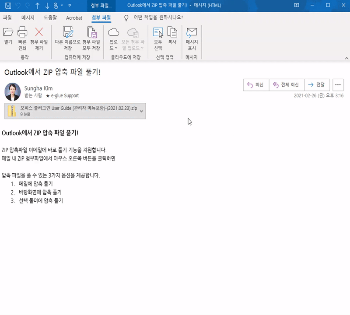
Task: Click the '메일에 압축 풀기' list item
Action: (36, 184)
